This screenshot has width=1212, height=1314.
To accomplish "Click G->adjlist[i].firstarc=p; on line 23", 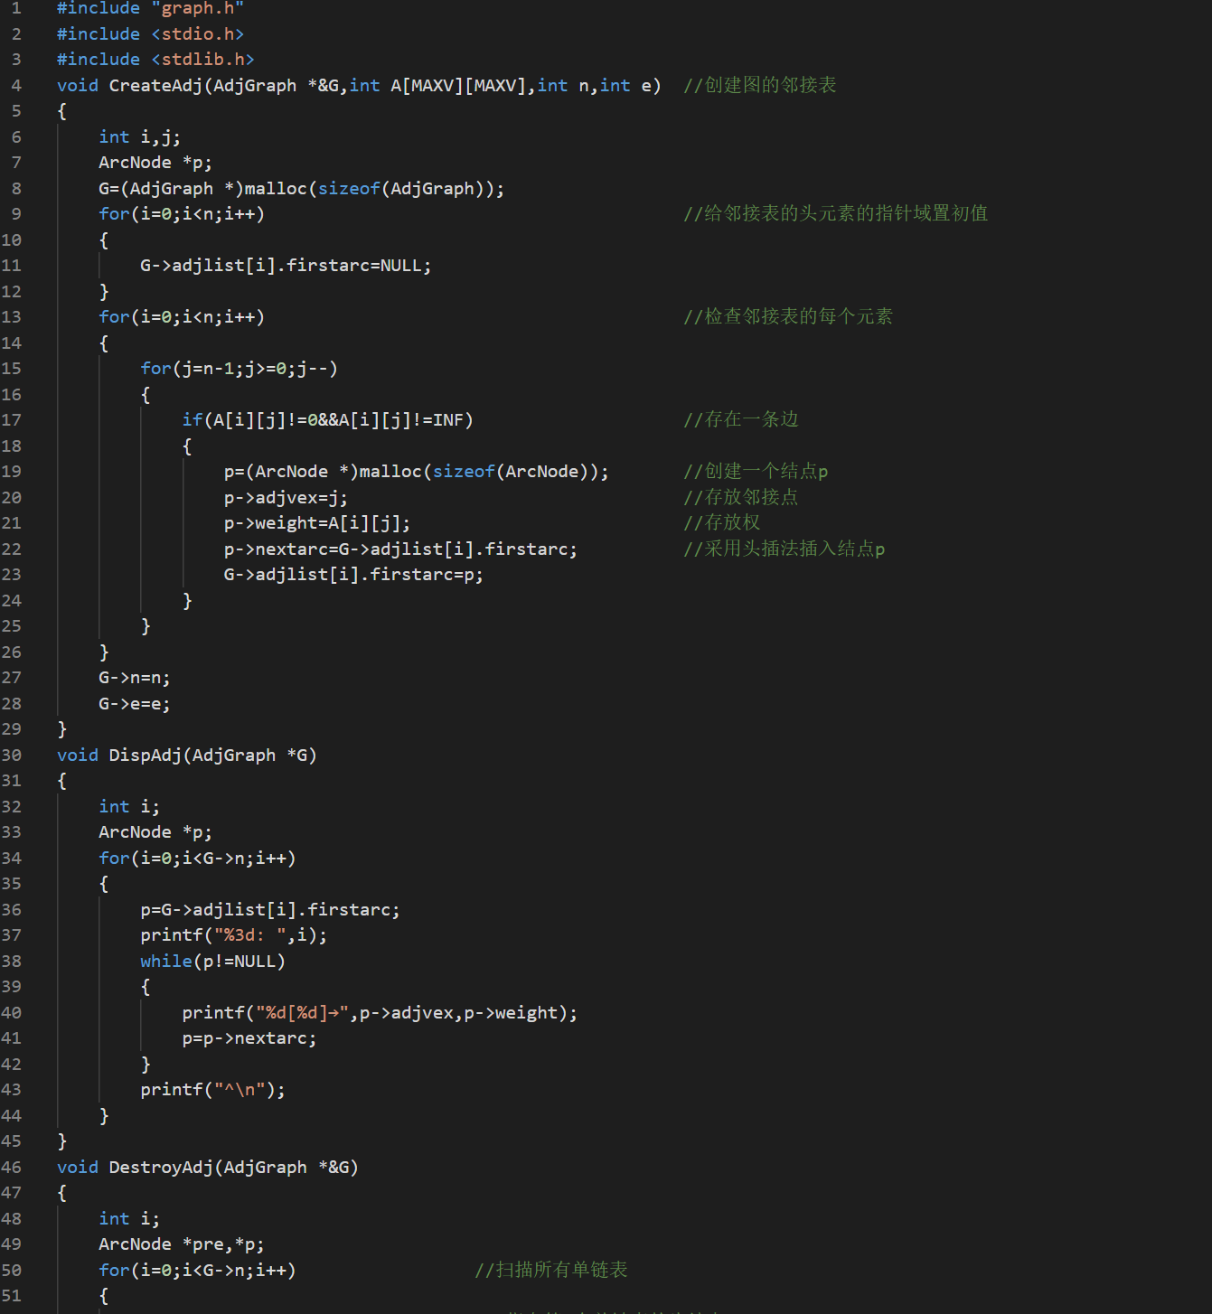I will [353, 574].
